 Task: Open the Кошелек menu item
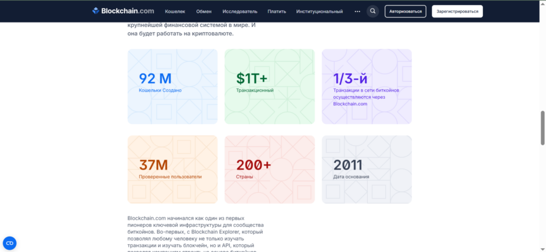(175, 12)
